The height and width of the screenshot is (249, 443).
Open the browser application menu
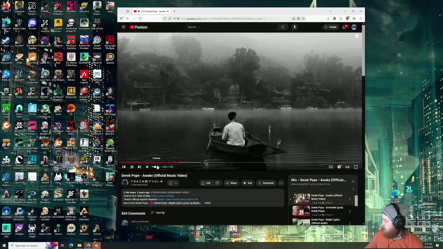[x=361, y=19]
